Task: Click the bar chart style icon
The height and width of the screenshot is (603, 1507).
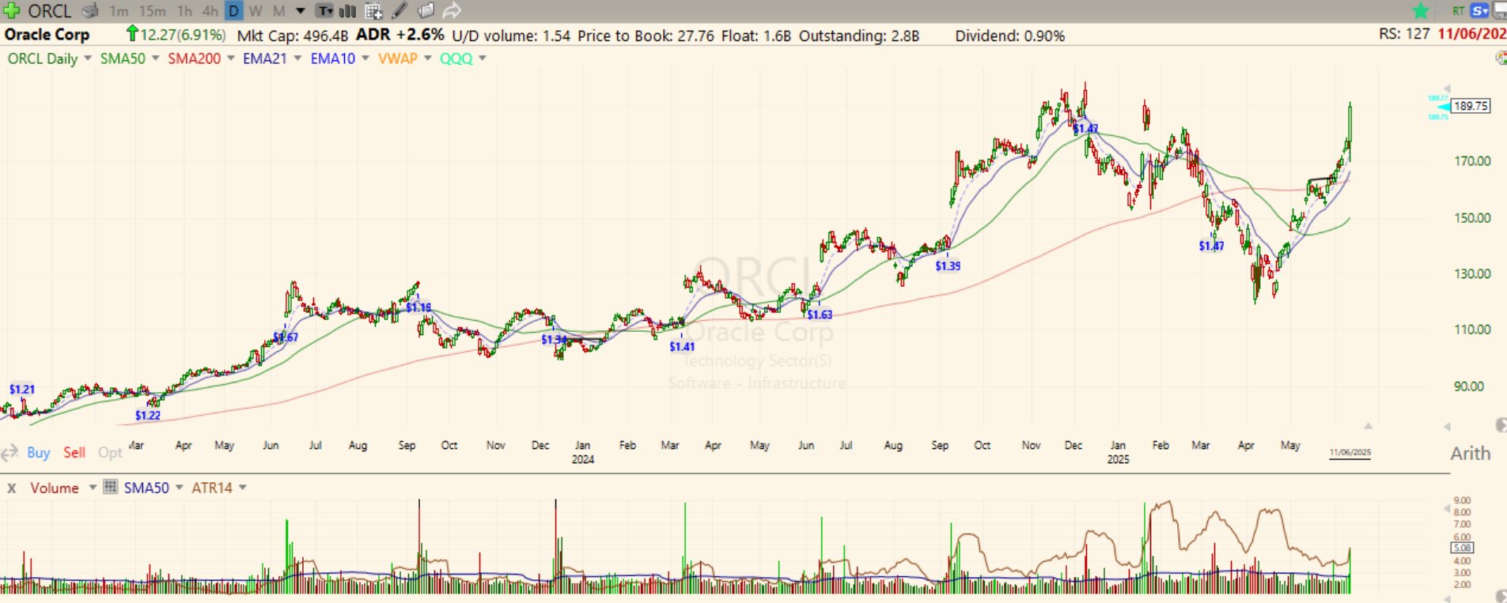Action: [x=347, y=11]
